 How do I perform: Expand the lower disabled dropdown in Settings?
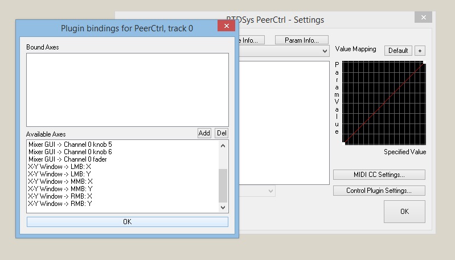tap(270, 191)
